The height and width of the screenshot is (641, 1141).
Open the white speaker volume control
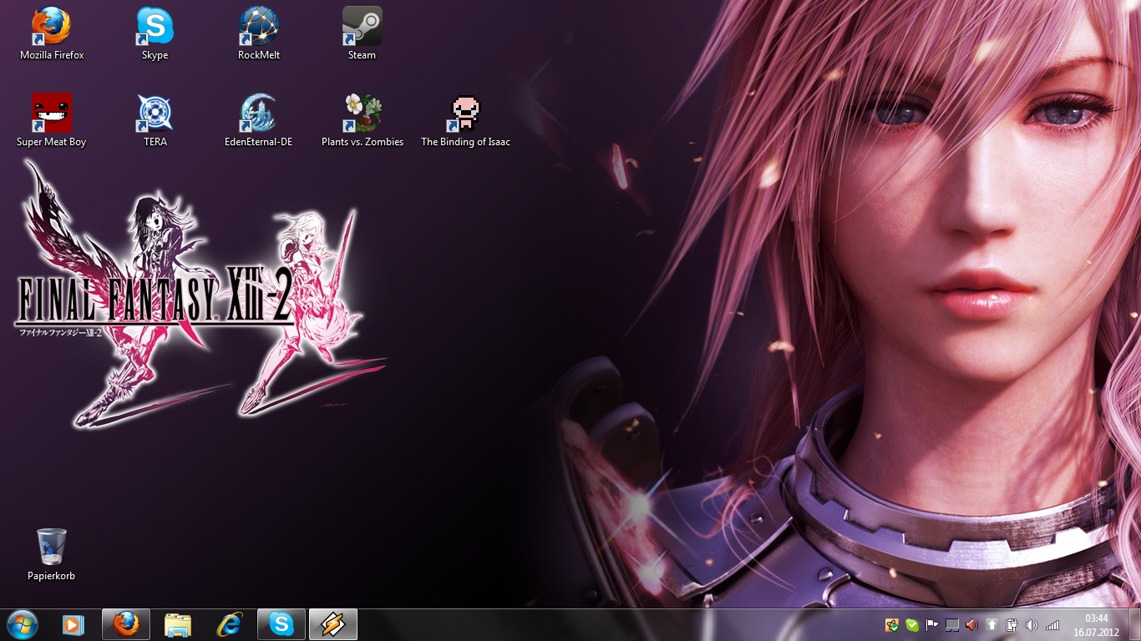[x=1032, y=625]
